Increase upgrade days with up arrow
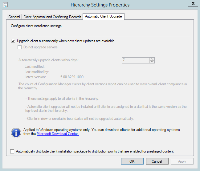The image size is (200, 171). pyautogui.click(x=152, y=59)
